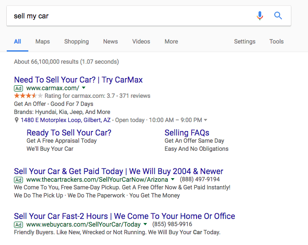Open dropdown next to webuycars.com URL
308x245 pixels.
[x=145, y=224]
